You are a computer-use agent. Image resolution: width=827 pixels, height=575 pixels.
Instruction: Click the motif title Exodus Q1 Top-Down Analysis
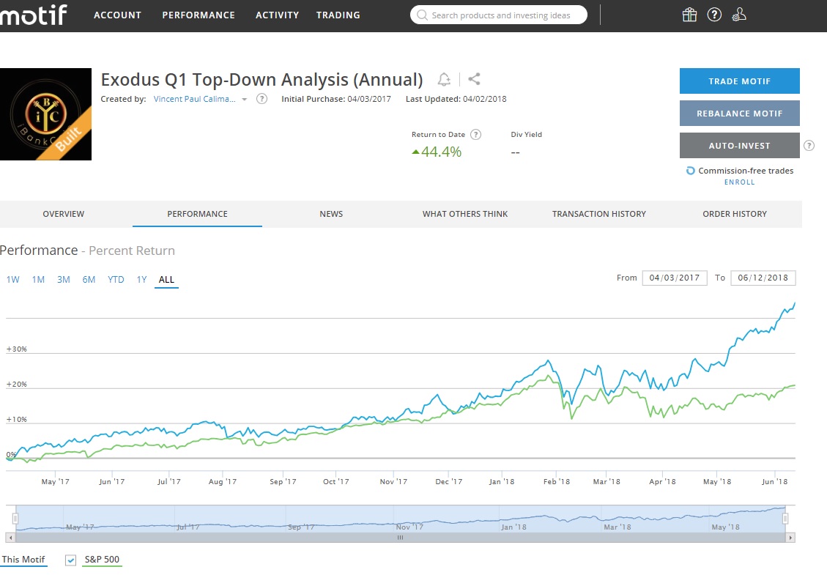[x=262, y=80]
